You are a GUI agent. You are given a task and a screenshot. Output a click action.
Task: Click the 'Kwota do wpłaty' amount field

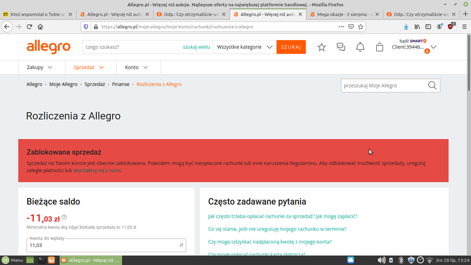pos(107,245)
